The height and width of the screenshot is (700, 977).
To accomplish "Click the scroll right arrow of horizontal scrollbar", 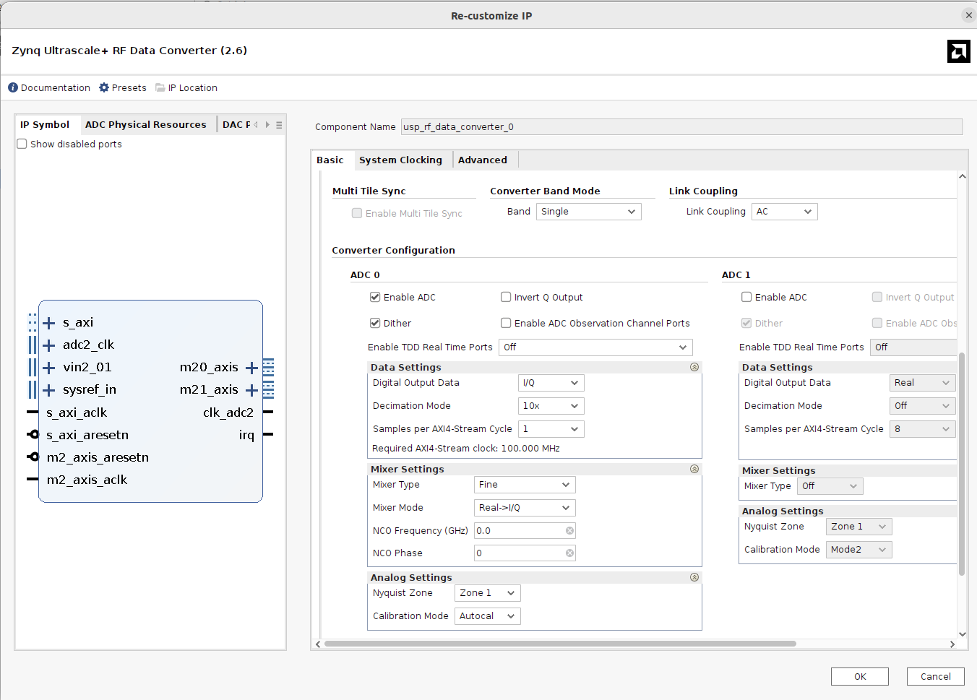I will 952,644.
